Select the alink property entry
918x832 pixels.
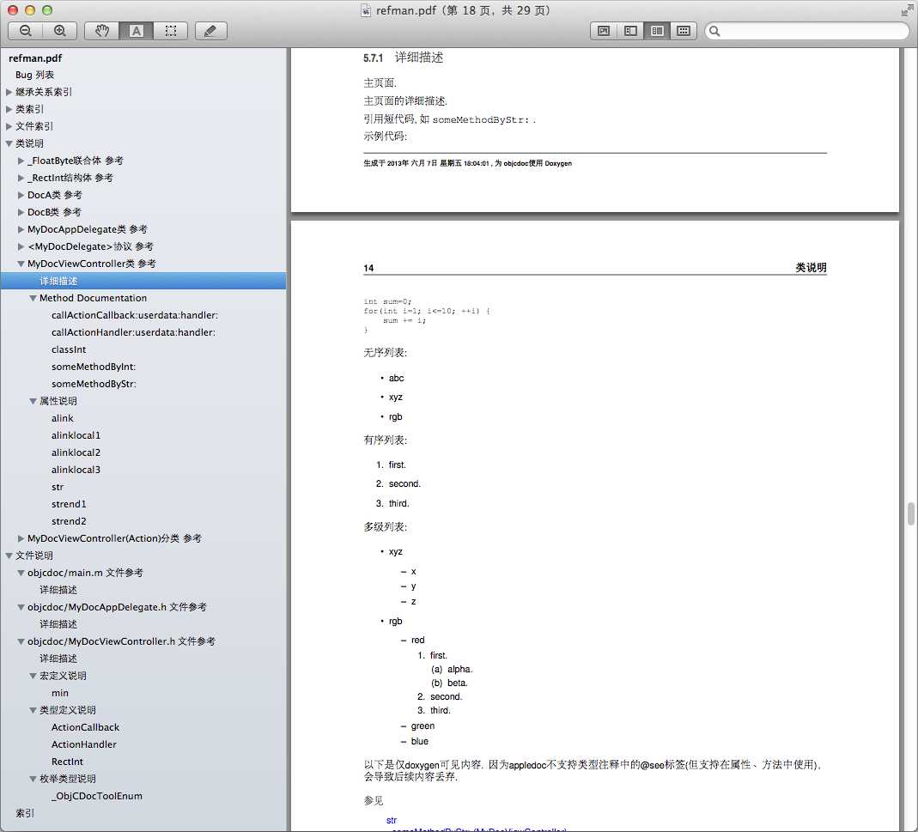click(x=63, y=418)
